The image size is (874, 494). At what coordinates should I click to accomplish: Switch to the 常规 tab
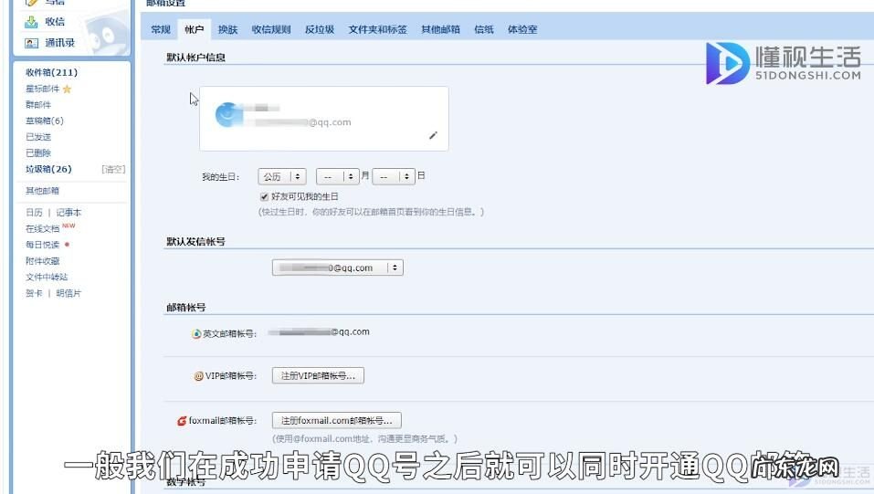161,29
